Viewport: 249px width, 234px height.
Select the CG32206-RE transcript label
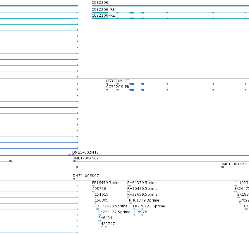coord(103,16)
